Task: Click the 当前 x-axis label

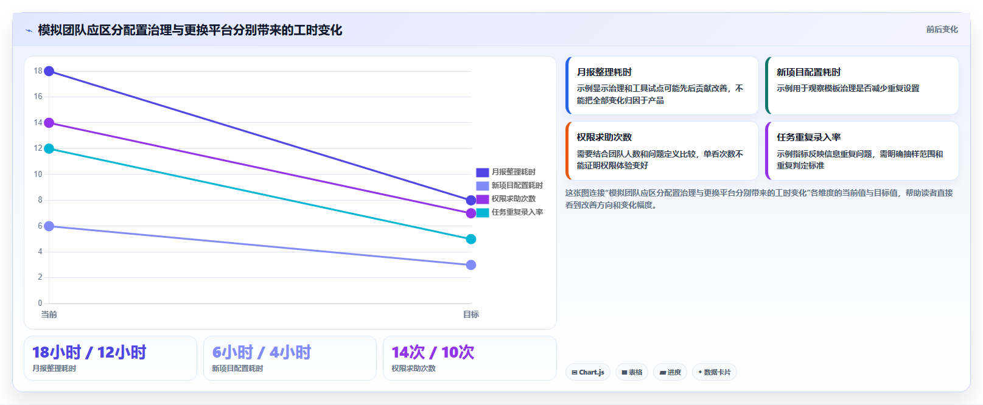Action: (x=49, y=314)
